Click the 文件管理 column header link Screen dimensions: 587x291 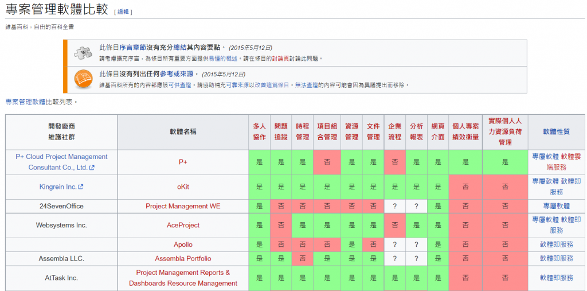(373, 131)
